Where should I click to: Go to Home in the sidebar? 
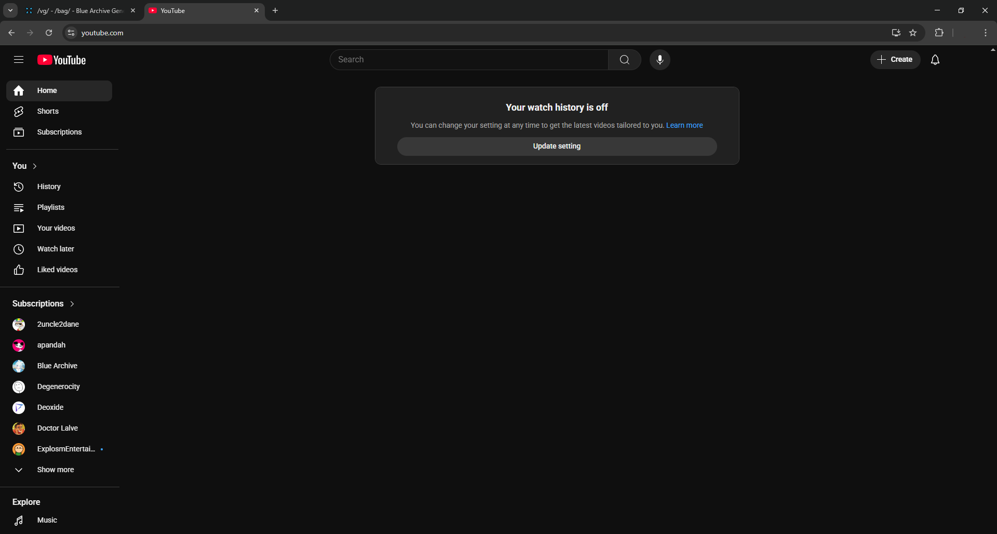[x=59, y=91]
